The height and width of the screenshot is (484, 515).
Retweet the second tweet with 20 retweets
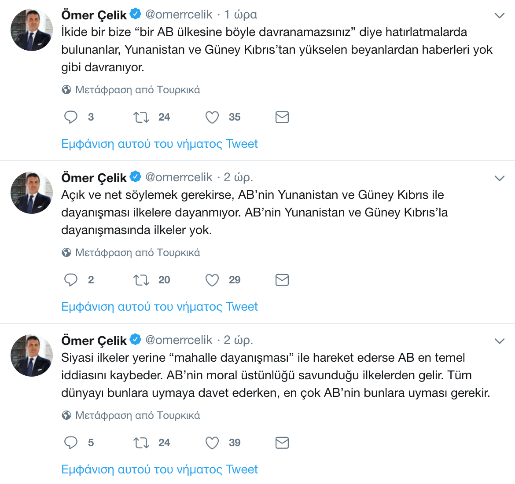click(x=141, y=280)
